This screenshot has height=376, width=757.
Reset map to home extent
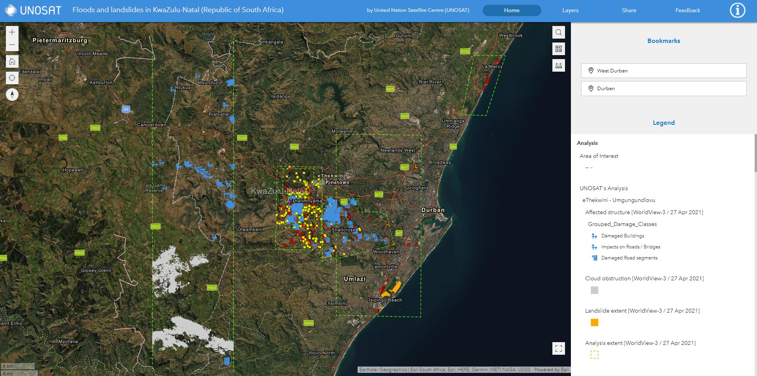click(x=12, y=61)
